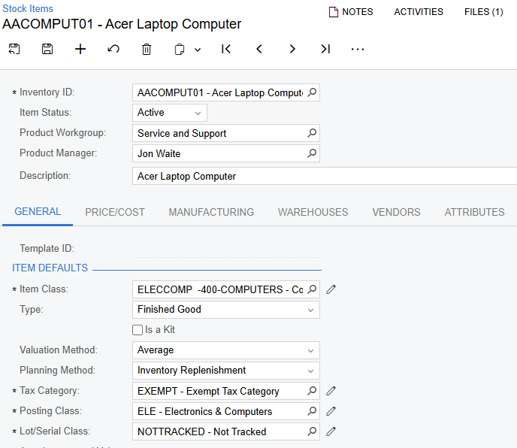517x448 pixels.
Task: Open the Notes panel
Action: pos(351,12)
